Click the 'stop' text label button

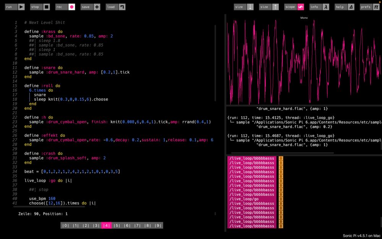pyautogui.click(x=35, y=7)
